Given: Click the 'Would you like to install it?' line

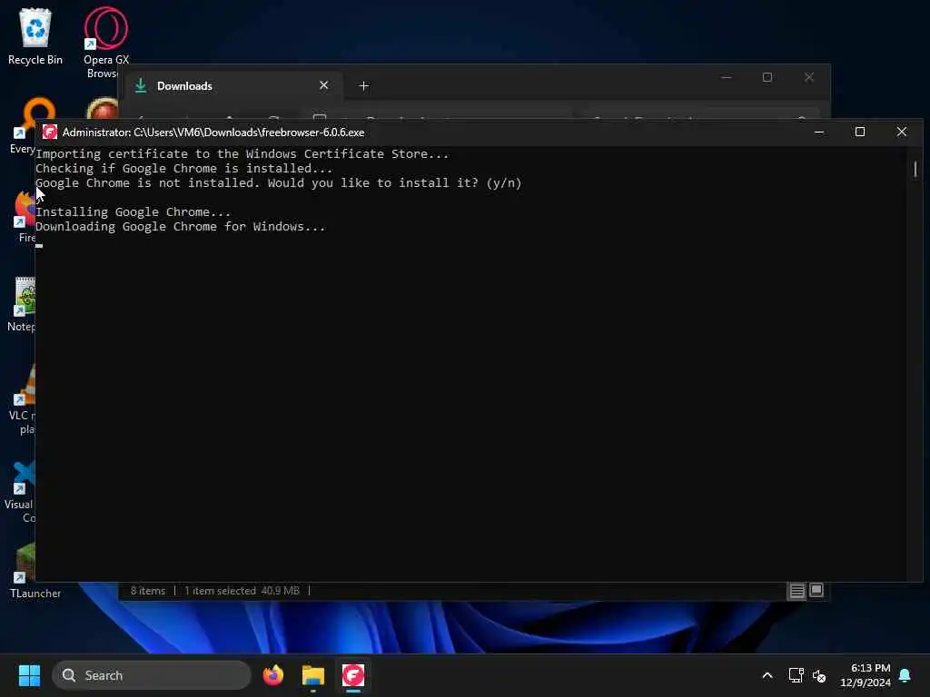Looking at the screenshot, I should point(278,182).
